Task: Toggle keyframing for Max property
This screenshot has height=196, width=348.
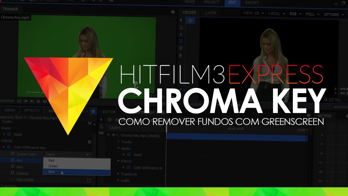Action: point(13,167)
